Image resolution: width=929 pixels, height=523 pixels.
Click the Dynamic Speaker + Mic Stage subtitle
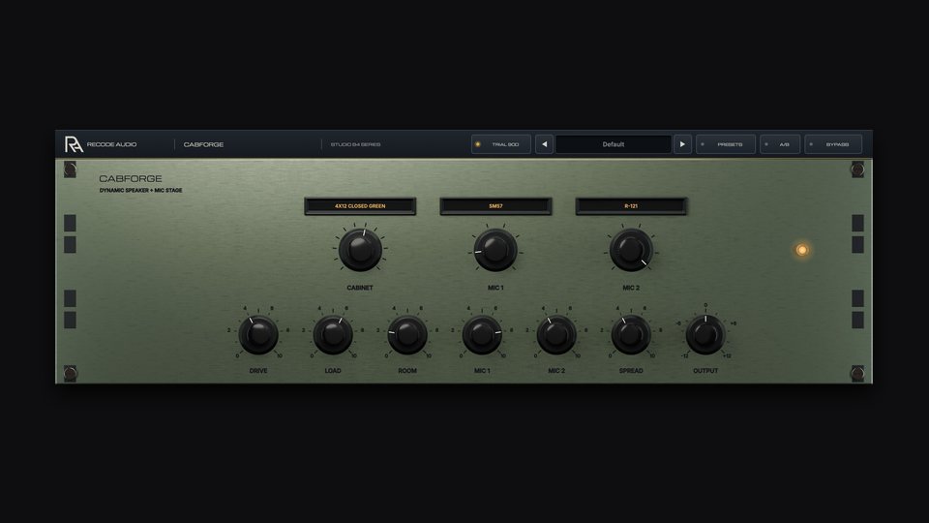click(141, 191)
